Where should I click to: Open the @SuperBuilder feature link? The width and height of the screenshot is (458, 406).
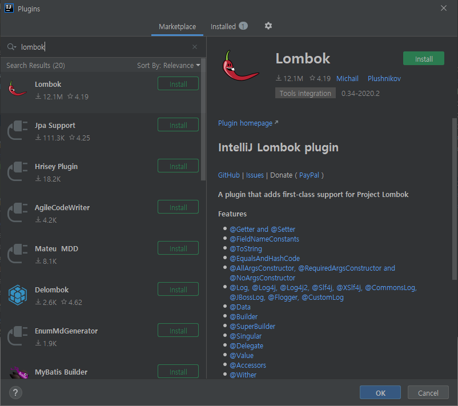(252, 326)
